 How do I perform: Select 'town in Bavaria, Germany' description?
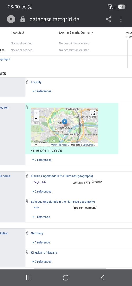pos(76,32)
